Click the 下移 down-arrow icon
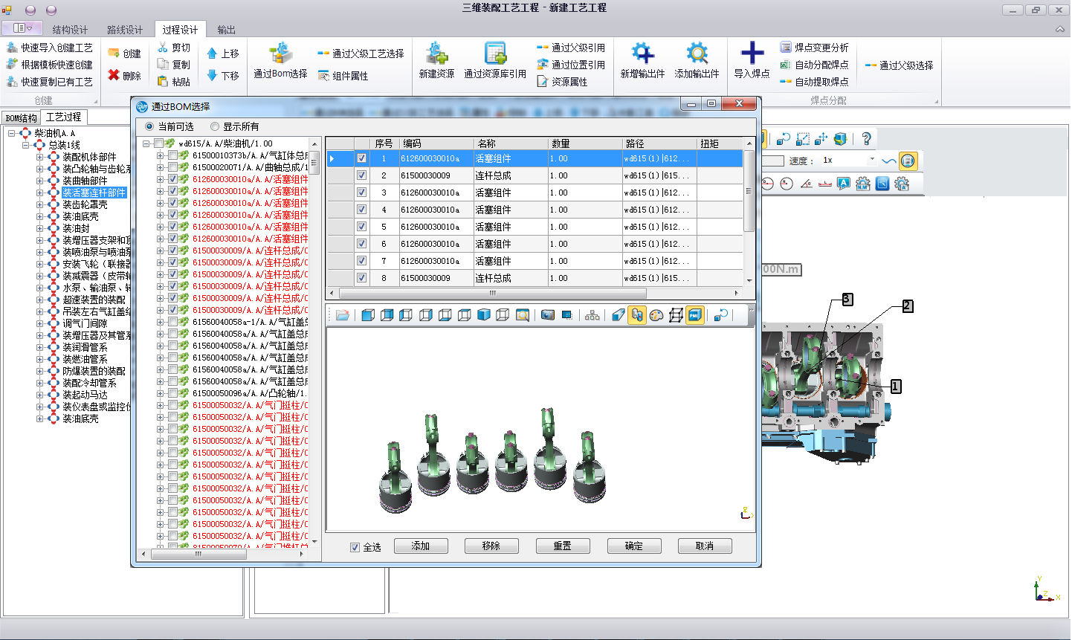Viewport: 1072px width, 640px height. pyautogui.click(x=212, y=75)
